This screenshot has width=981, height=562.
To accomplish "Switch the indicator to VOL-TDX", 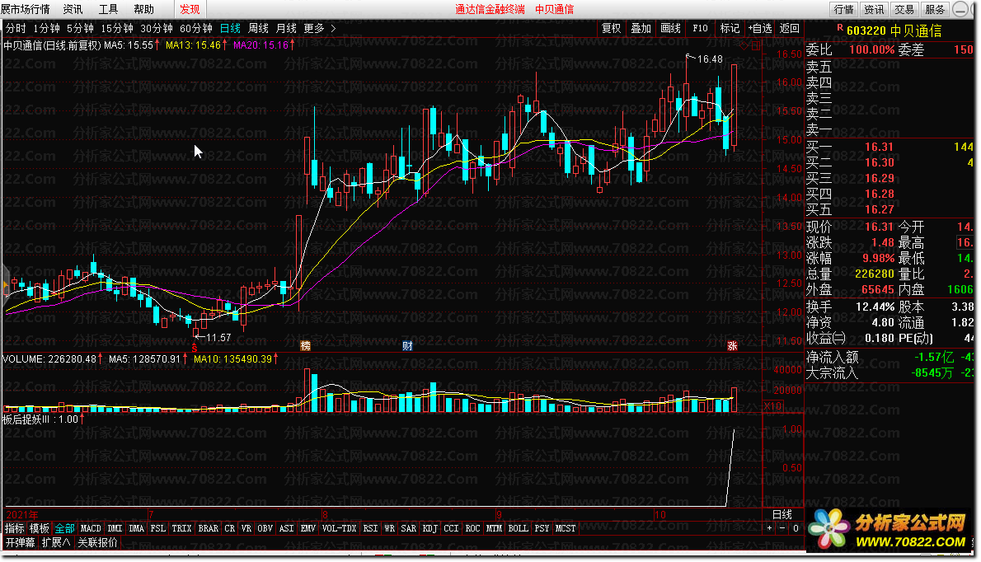I will click(x=339, y=528).
